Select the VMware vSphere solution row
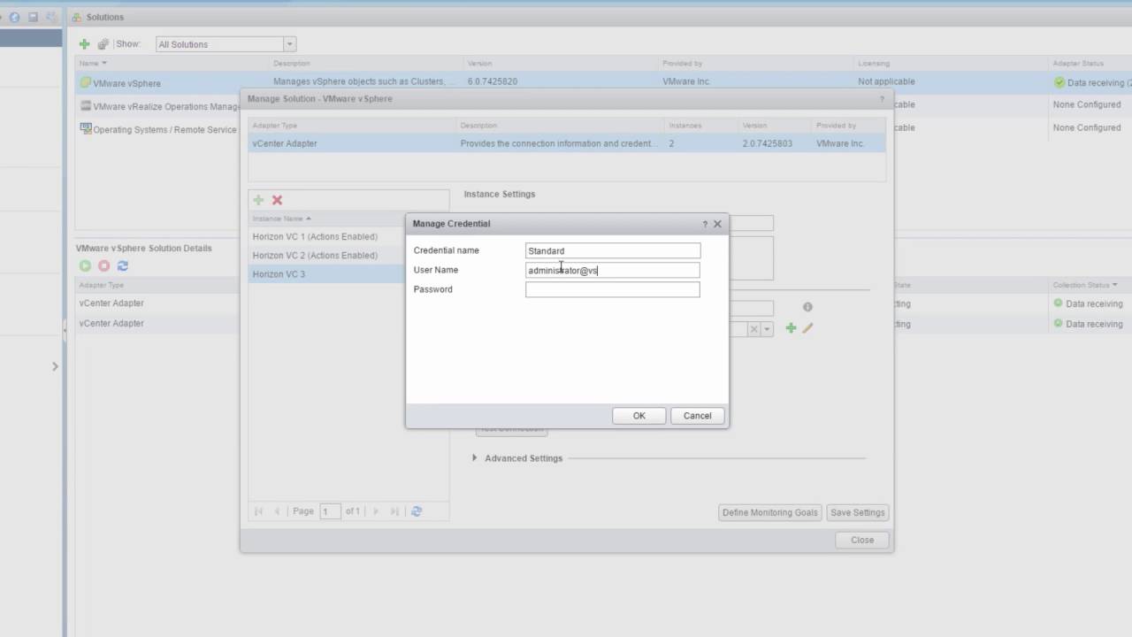The height and width of the screenshot is (637, 1132). 127,83
